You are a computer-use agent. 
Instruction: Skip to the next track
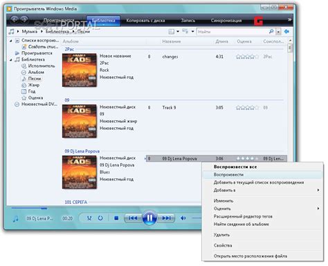tap(166, 218)
